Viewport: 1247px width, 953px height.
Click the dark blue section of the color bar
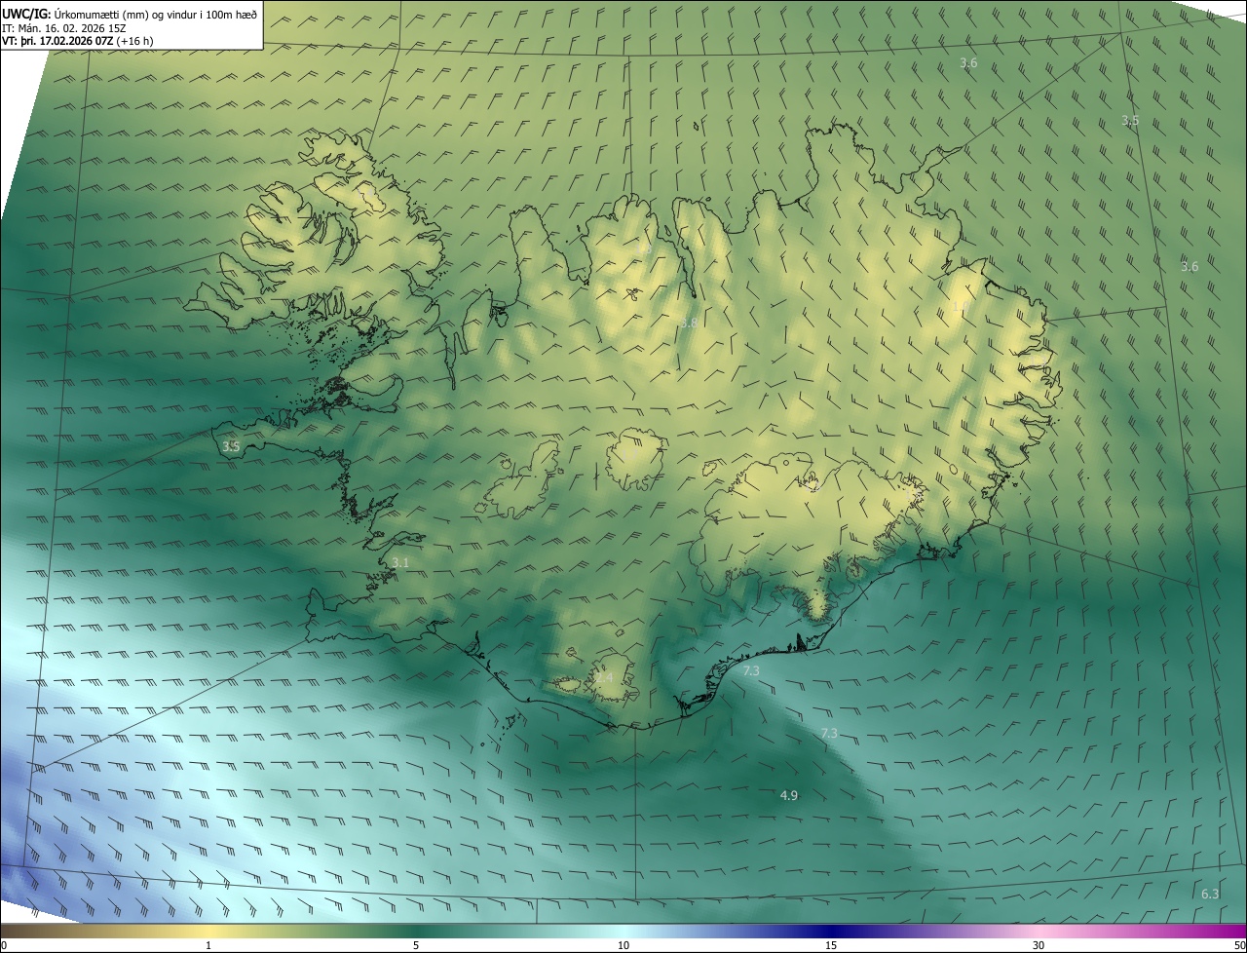(x=831, y=932)
